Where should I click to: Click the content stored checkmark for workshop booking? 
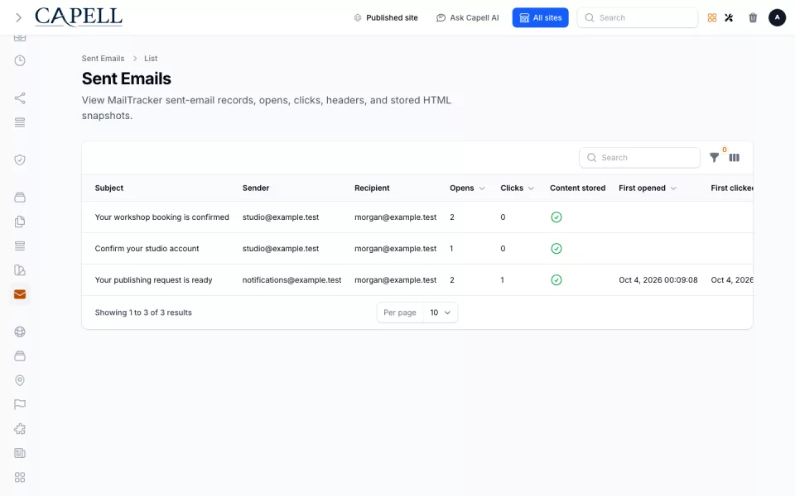556,217
